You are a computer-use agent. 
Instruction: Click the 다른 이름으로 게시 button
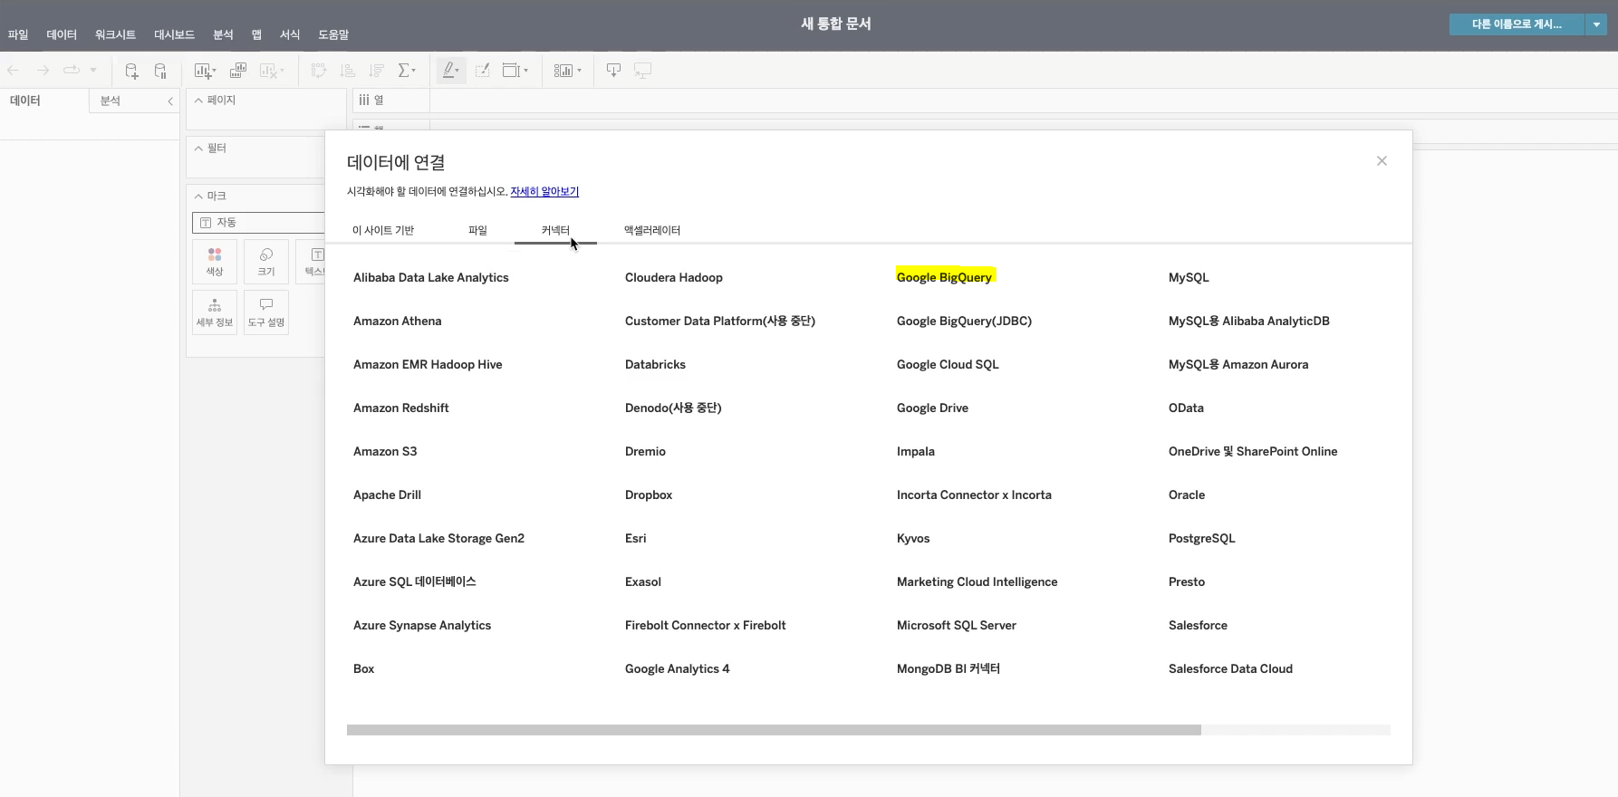coord(1517,24)
